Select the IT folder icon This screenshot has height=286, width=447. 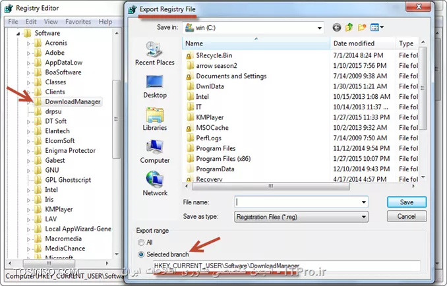tap(190, 107)
